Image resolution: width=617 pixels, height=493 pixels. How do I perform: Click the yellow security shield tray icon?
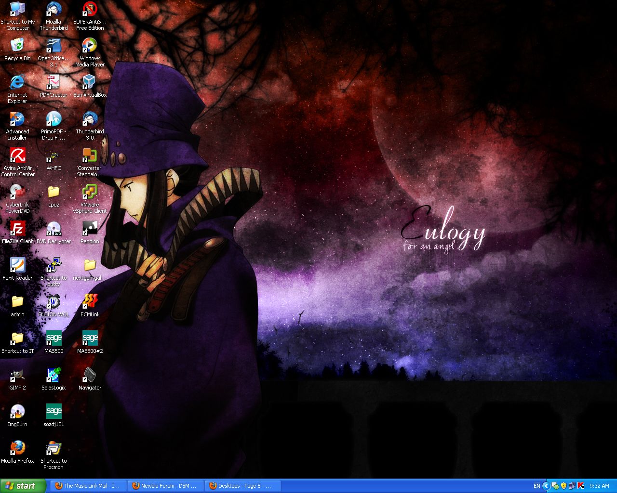pyautogui.click(x=563, y=486)
